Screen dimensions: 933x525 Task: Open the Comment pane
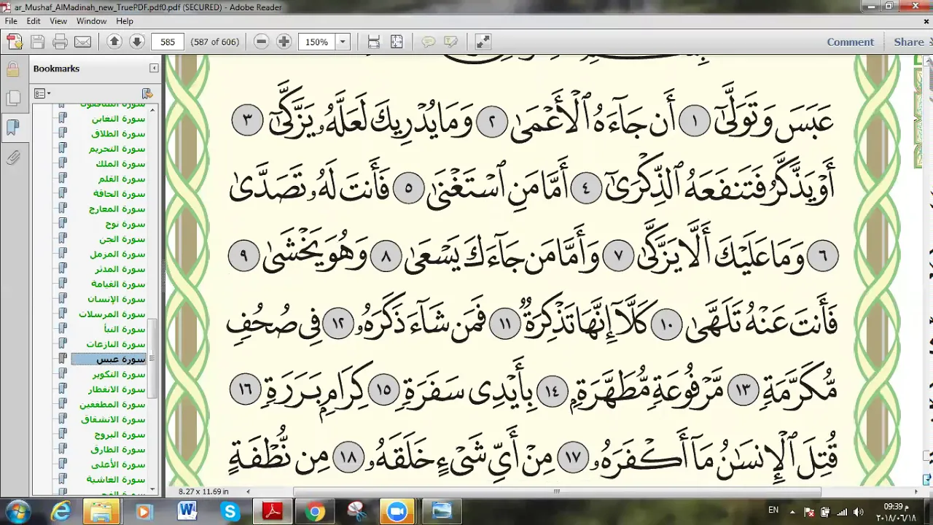(x=850, y=42)
